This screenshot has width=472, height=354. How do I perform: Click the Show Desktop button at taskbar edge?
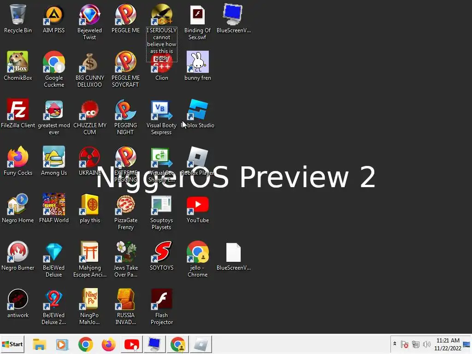tap(467, 344)
